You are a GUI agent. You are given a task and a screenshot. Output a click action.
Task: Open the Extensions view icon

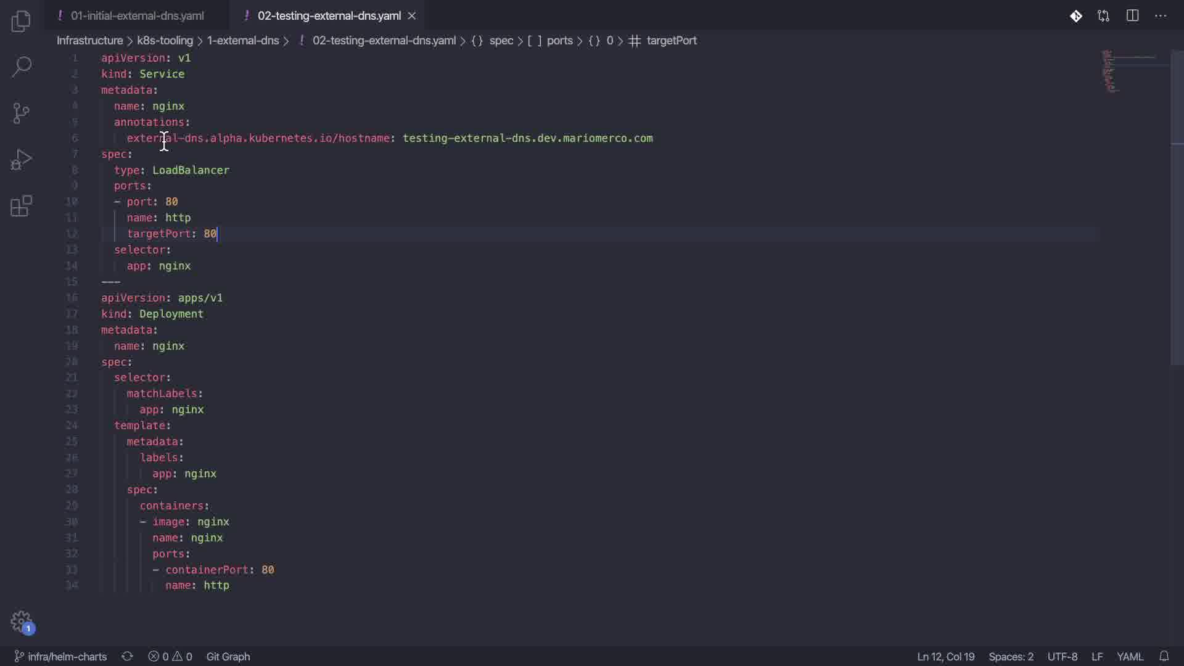[21, 206]
